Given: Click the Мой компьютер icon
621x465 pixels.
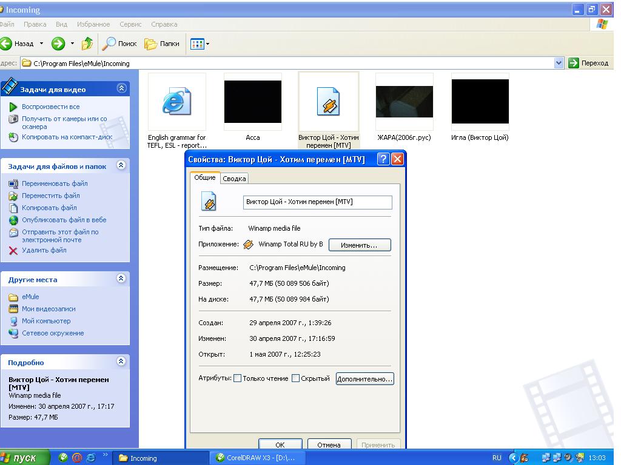Looking at the screenshot, I should 13,321.
